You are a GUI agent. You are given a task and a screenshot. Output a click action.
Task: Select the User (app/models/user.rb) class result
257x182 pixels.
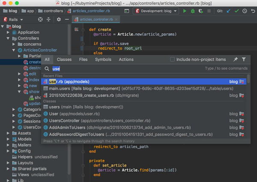click(x=143, y=114)
